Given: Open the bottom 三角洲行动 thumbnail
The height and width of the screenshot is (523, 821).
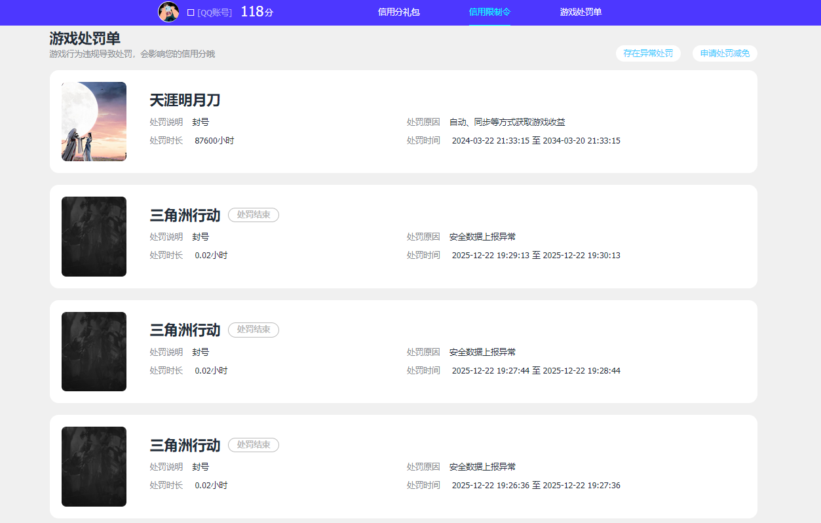Looking at the screenshot, I should 94,466.
